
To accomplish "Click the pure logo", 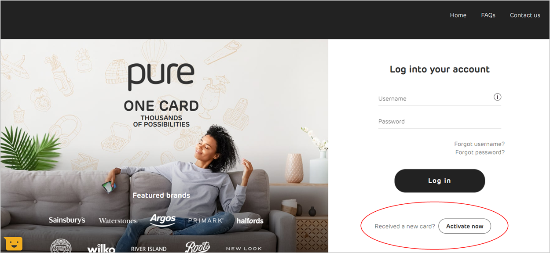I will coord(161,76).
